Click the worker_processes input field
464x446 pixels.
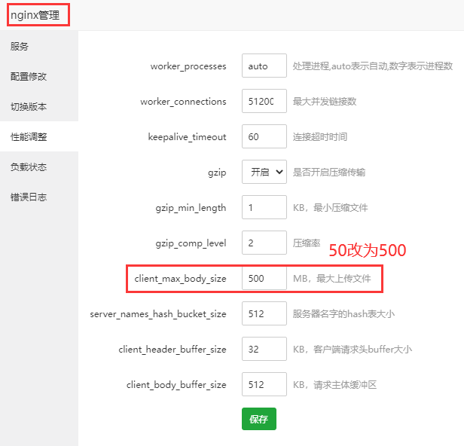(x=264, y=66)
